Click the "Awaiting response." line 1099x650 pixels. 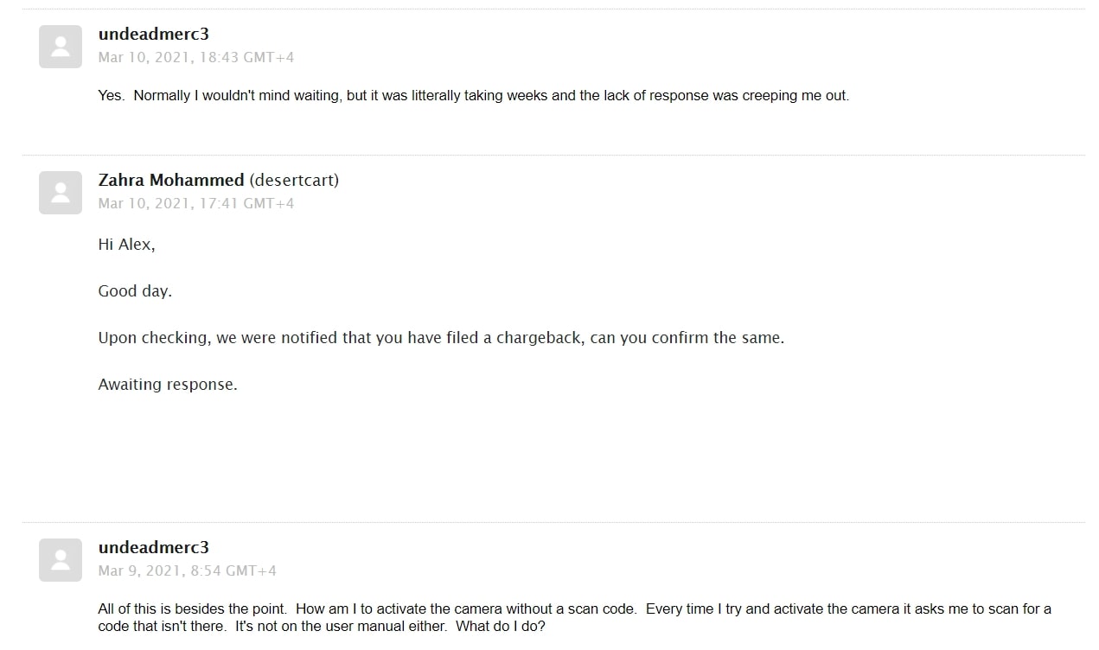[168, 385]
